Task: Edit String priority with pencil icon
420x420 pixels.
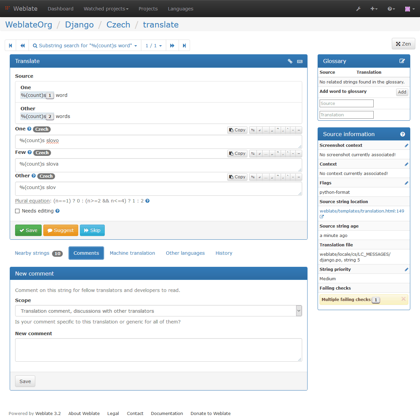Action: tap(406, 269)
